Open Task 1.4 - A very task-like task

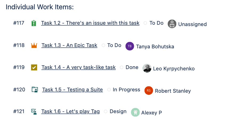point(78,67)
